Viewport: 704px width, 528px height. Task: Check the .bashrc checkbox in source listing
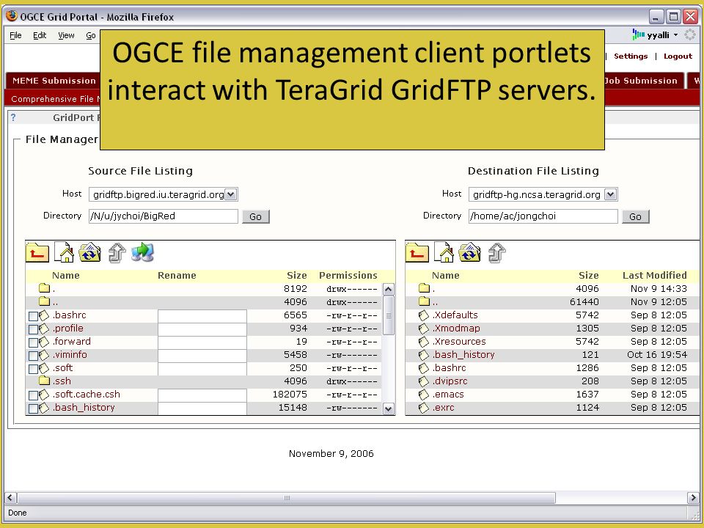33,316
